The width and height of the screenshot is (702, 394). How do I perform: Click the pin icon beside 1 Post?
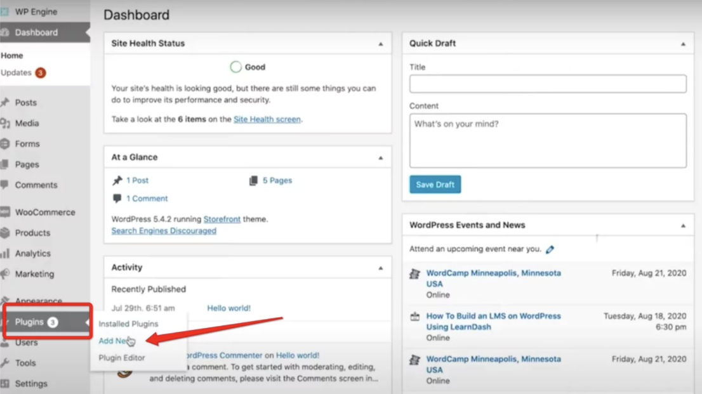coord(117,180)
